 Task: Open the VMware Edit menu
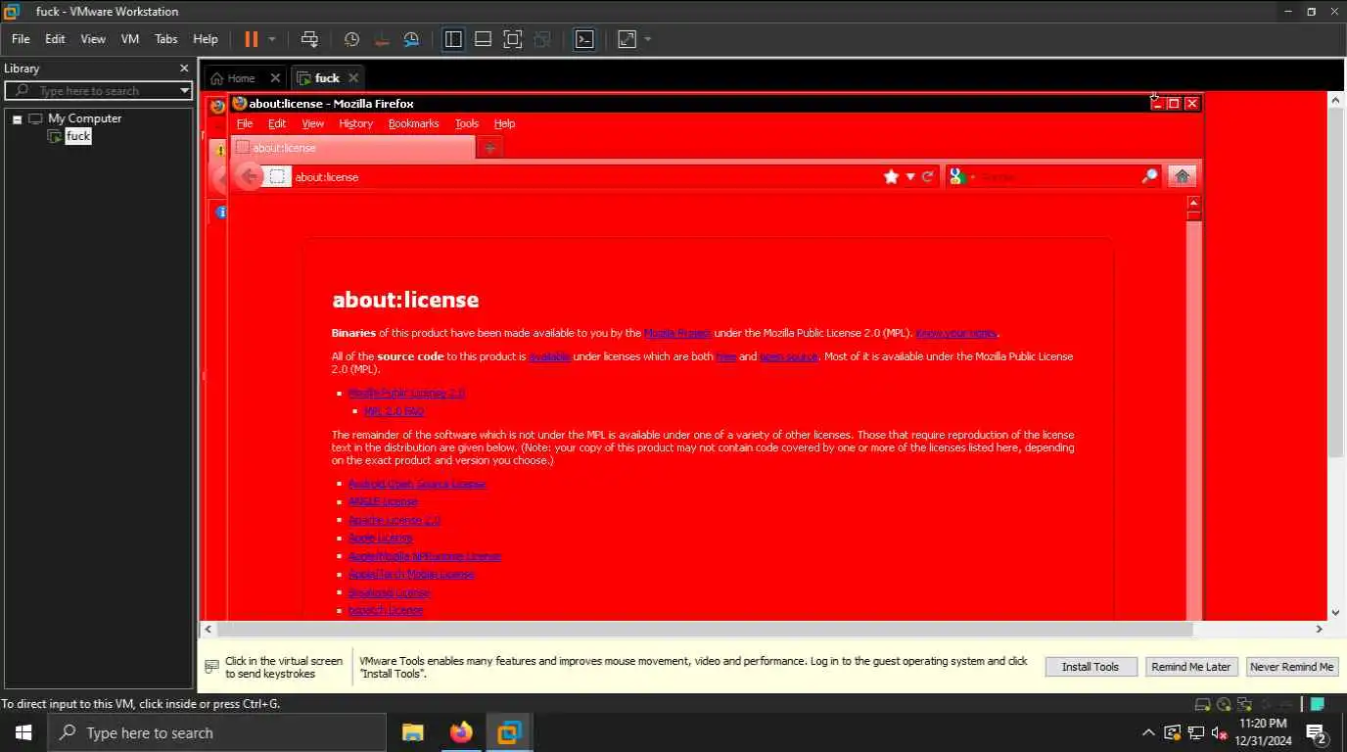point(55,39)
